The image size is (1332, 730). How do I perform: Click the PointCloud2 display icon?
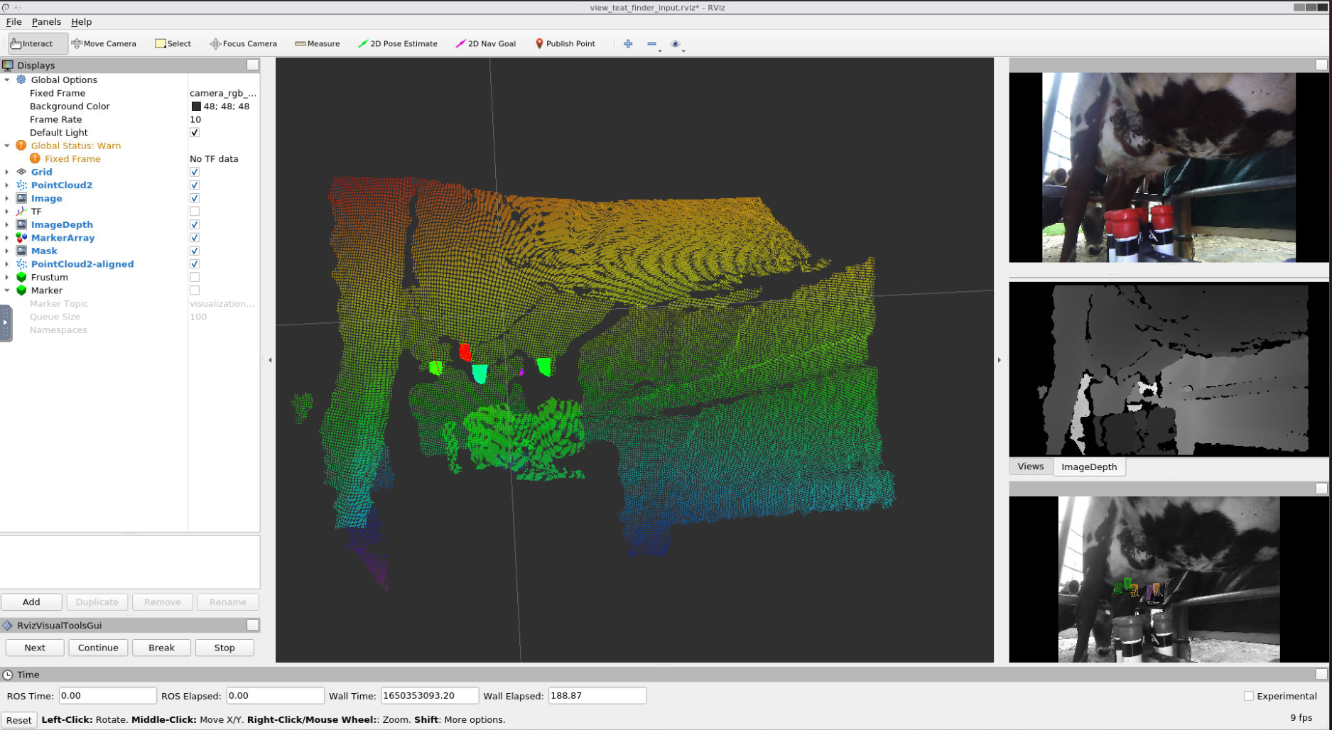(x=21, y=185)
